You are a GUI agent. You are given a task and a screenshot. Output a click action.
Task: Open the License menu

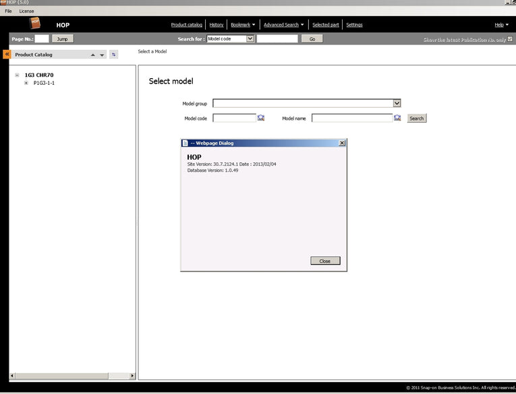(x=26, y=11)
